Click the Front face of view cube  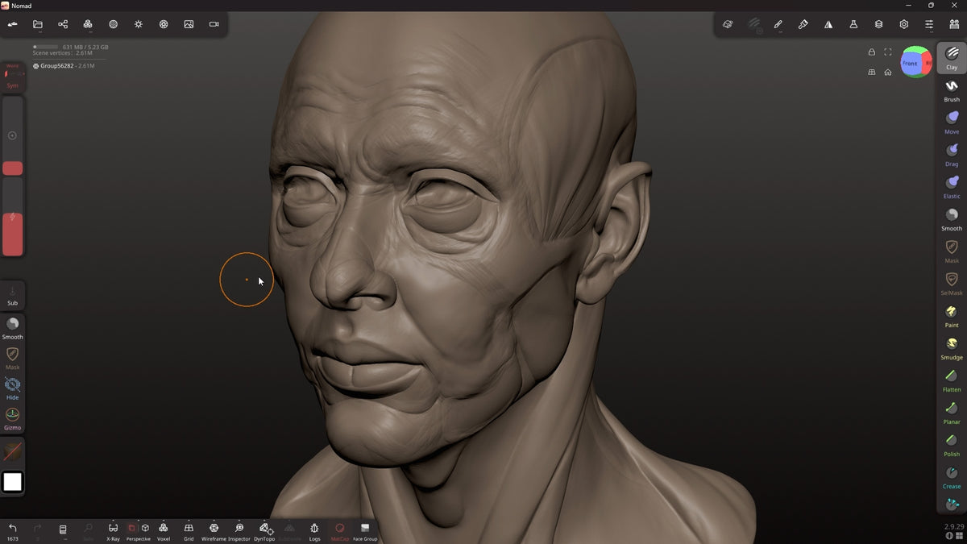click(x=910, y=63)
